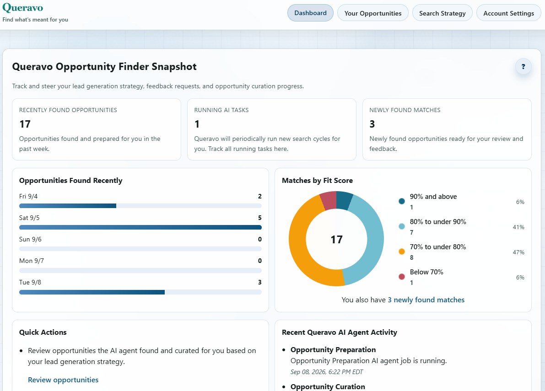Screen dimensions: 545x391
Task: Click the Fri 9/4 progress bar
Action: point(140,206)
